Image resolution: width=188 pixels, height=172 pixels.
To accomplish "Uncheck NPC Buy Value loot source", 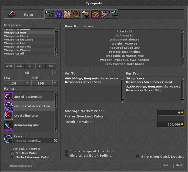I will pyautogui.click(x=12, y=153).
